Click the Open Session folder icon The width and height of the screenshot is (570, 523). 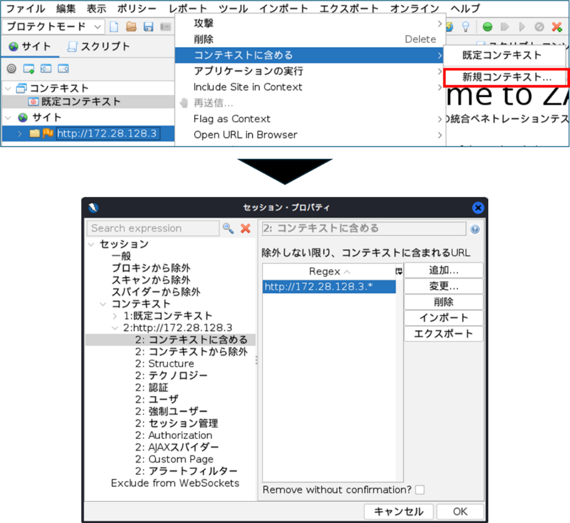pos(131,27)
